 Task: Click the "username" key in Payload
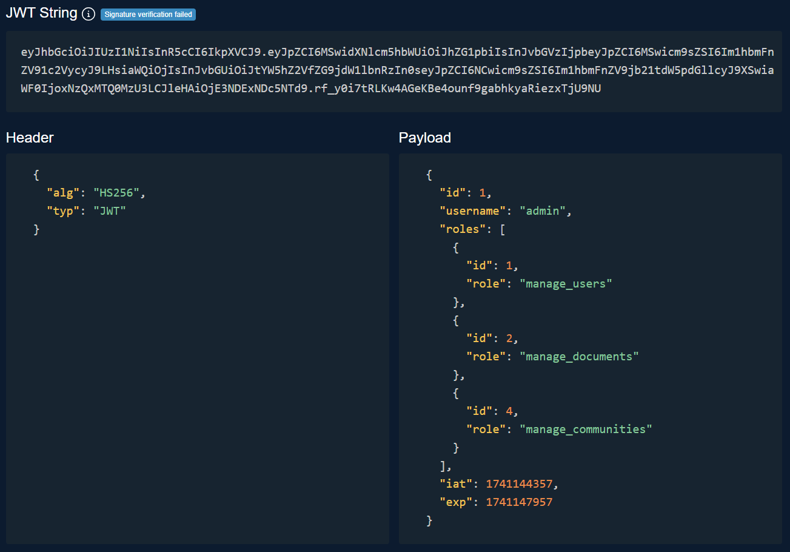click(x=473, y=211)
